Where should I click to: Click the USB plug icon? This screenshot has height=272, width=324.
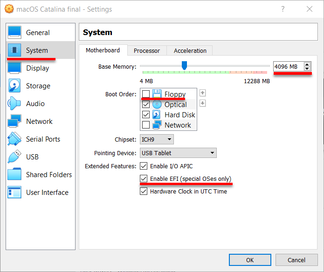pos(14,157)
